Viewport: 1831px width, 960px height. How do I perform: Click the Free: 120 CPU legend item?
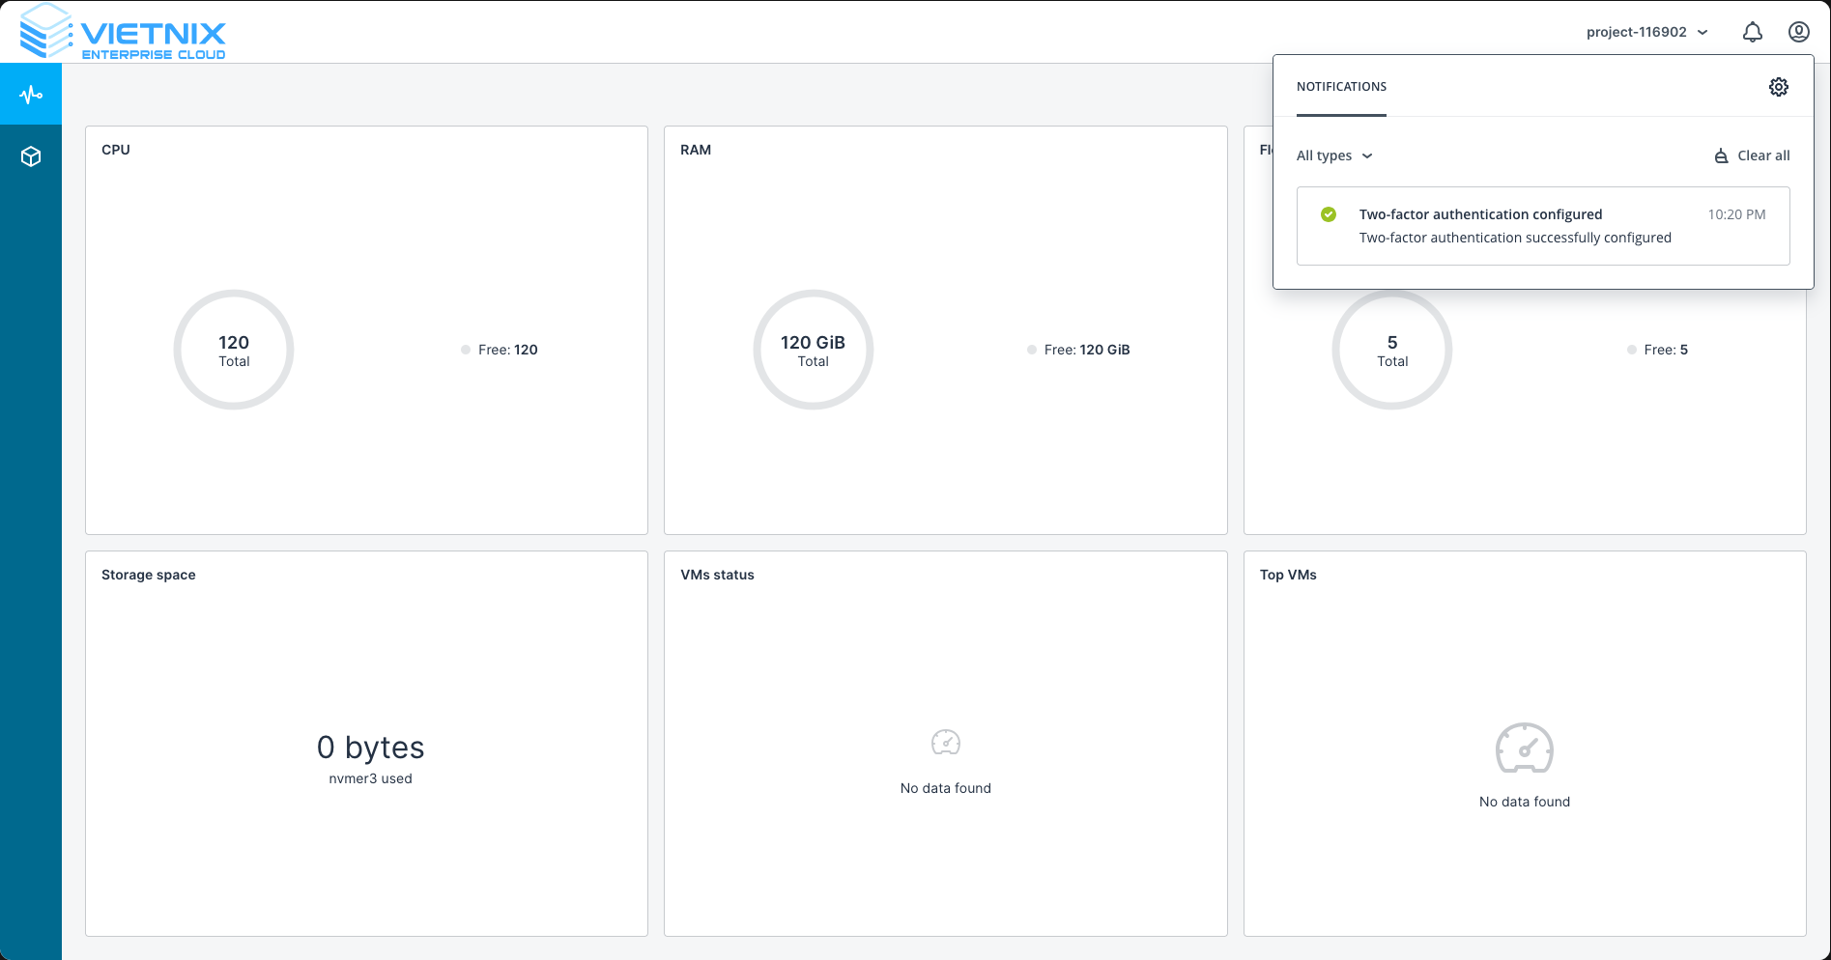(x=500, y=350)
